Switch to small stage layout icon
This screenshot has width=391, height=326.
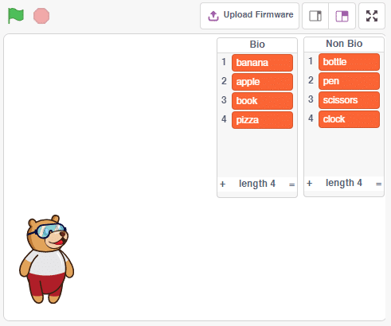pos(315,16)
